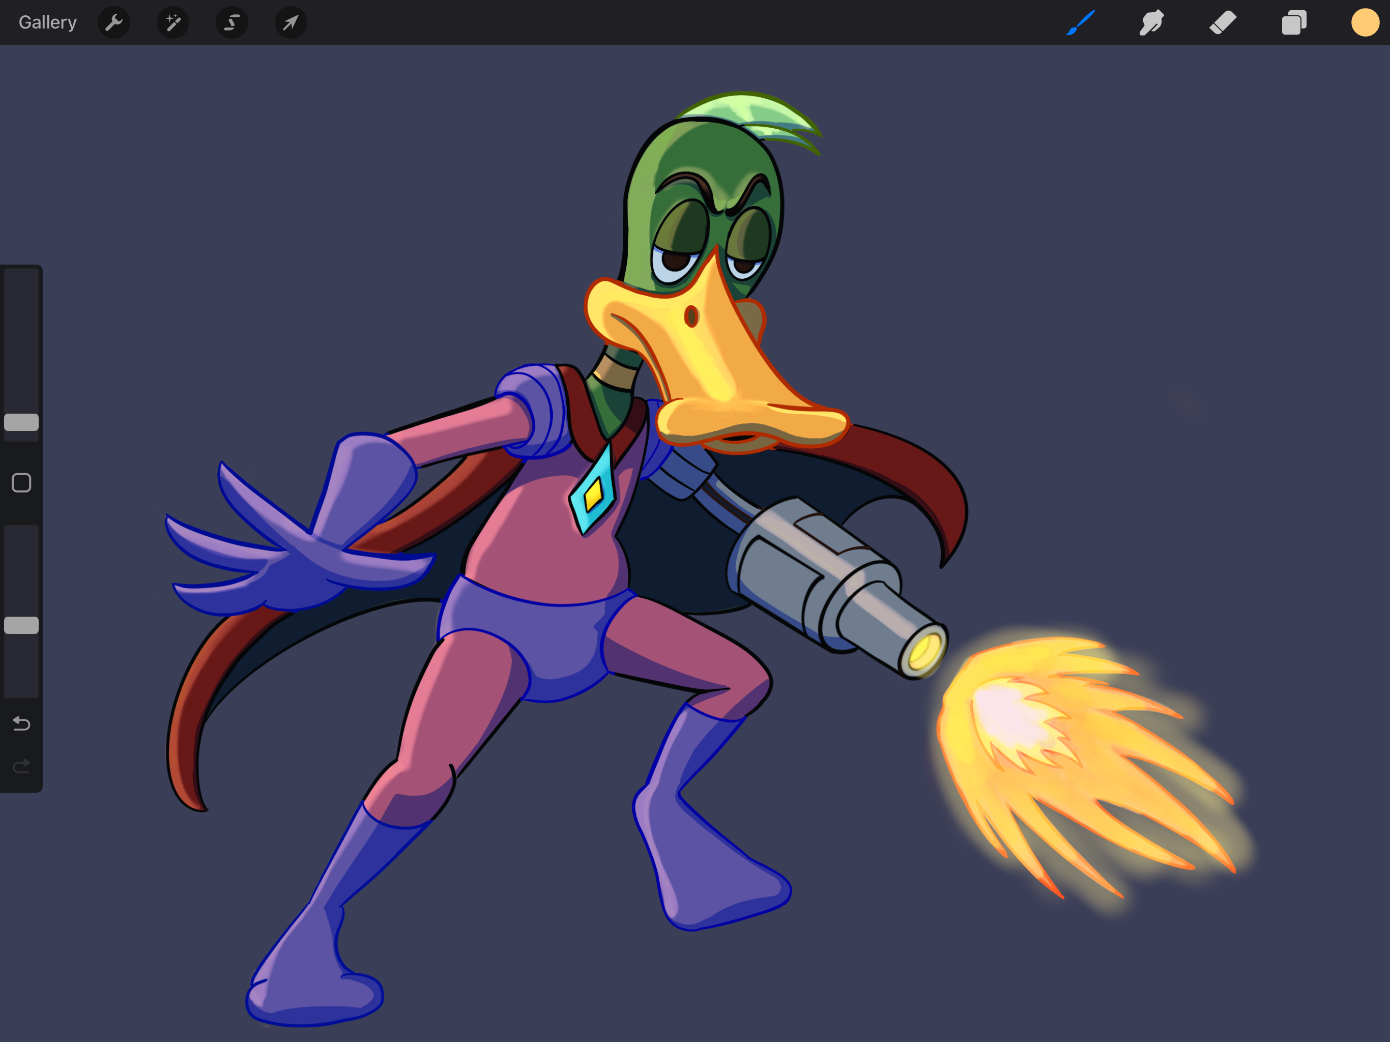The image size is (1390, 1042).
Task: Redo the undone action
Action: pos(21,766)
